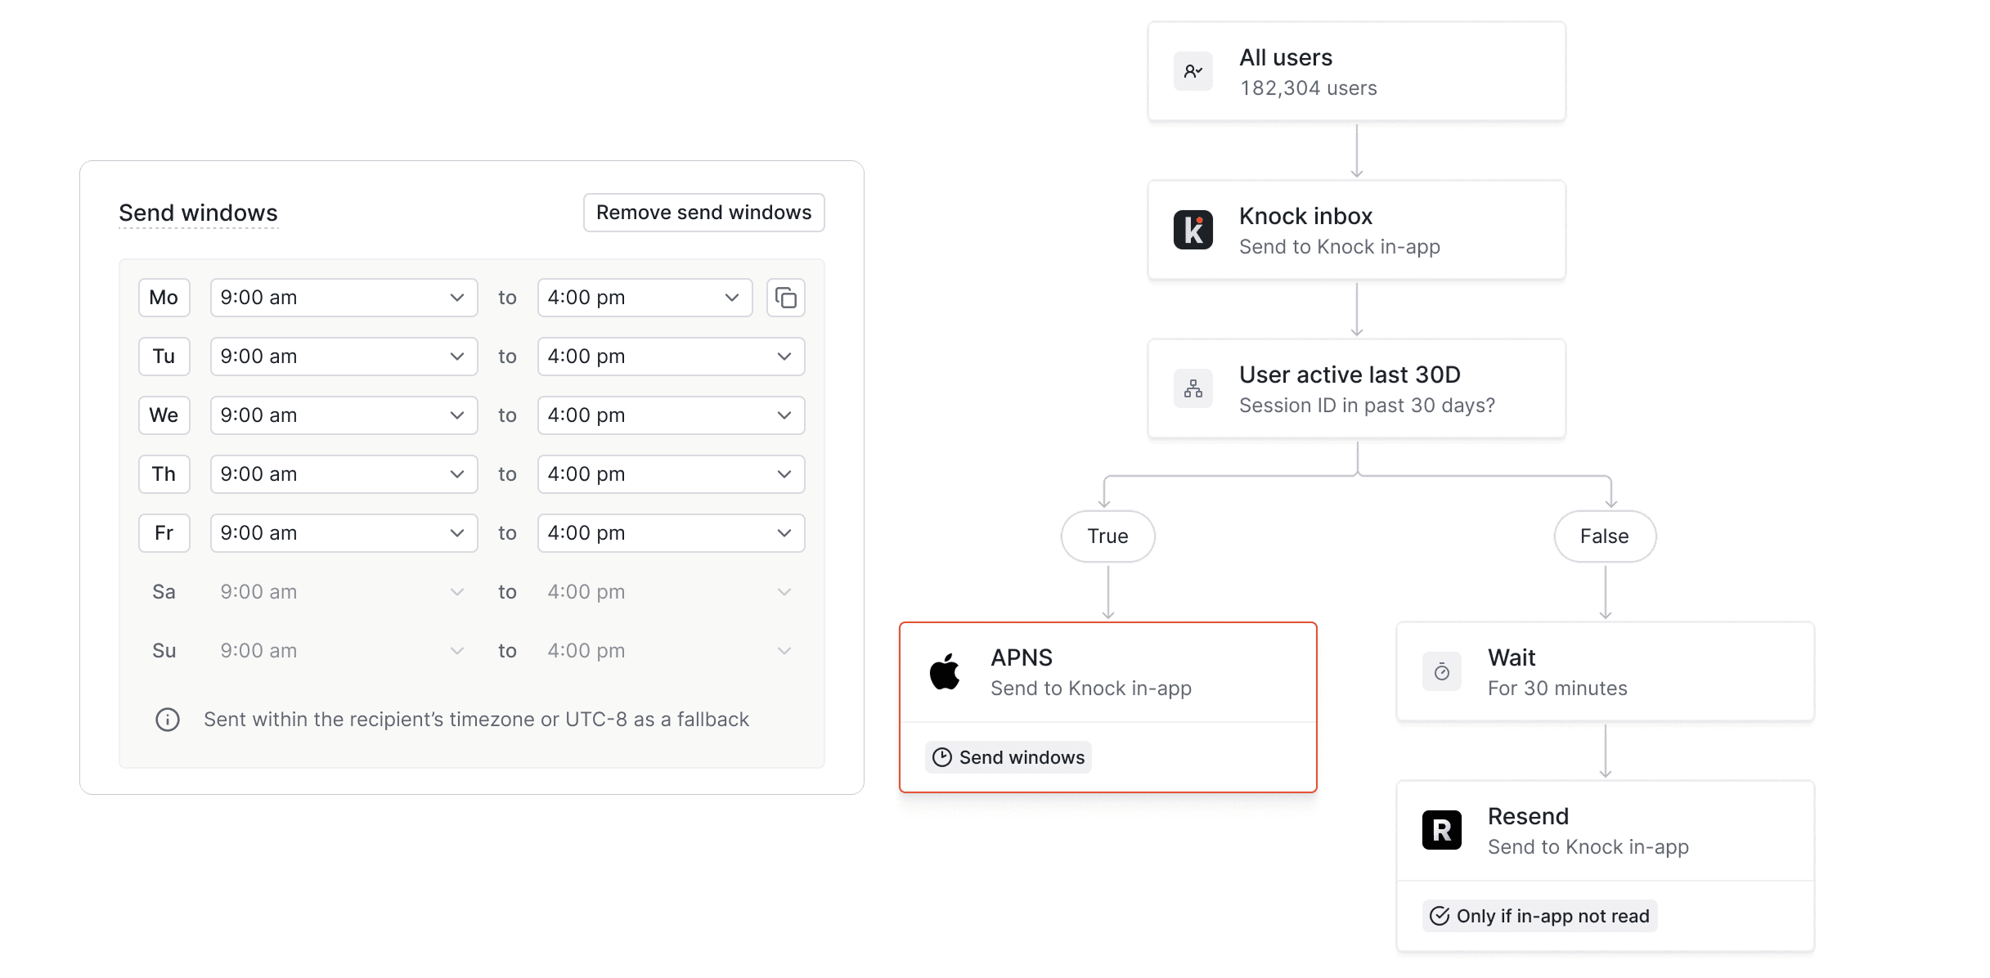Image resolution: width=1990 pixels, height=978 pixels.
Task: Open Wednesday's end time dropdown
Action: 670,415
